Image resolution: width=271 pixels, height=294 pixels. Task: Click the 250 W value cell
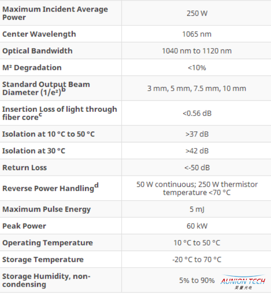[197, 13]
